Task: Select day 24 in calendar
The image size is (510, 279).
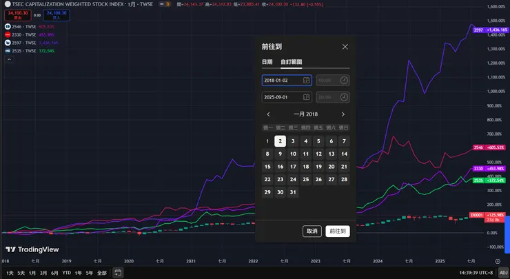Action: (293, 180)
